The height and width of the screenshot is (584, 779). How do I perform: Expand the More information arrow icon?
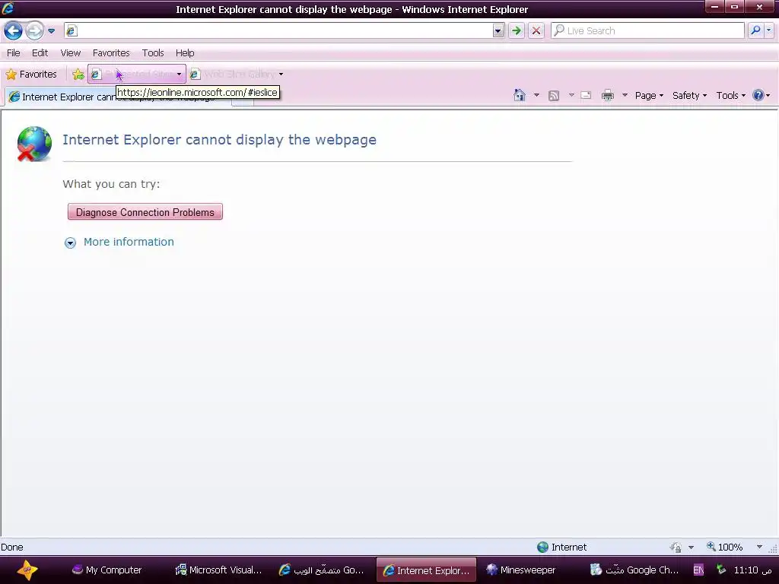[x=70, y=243]
